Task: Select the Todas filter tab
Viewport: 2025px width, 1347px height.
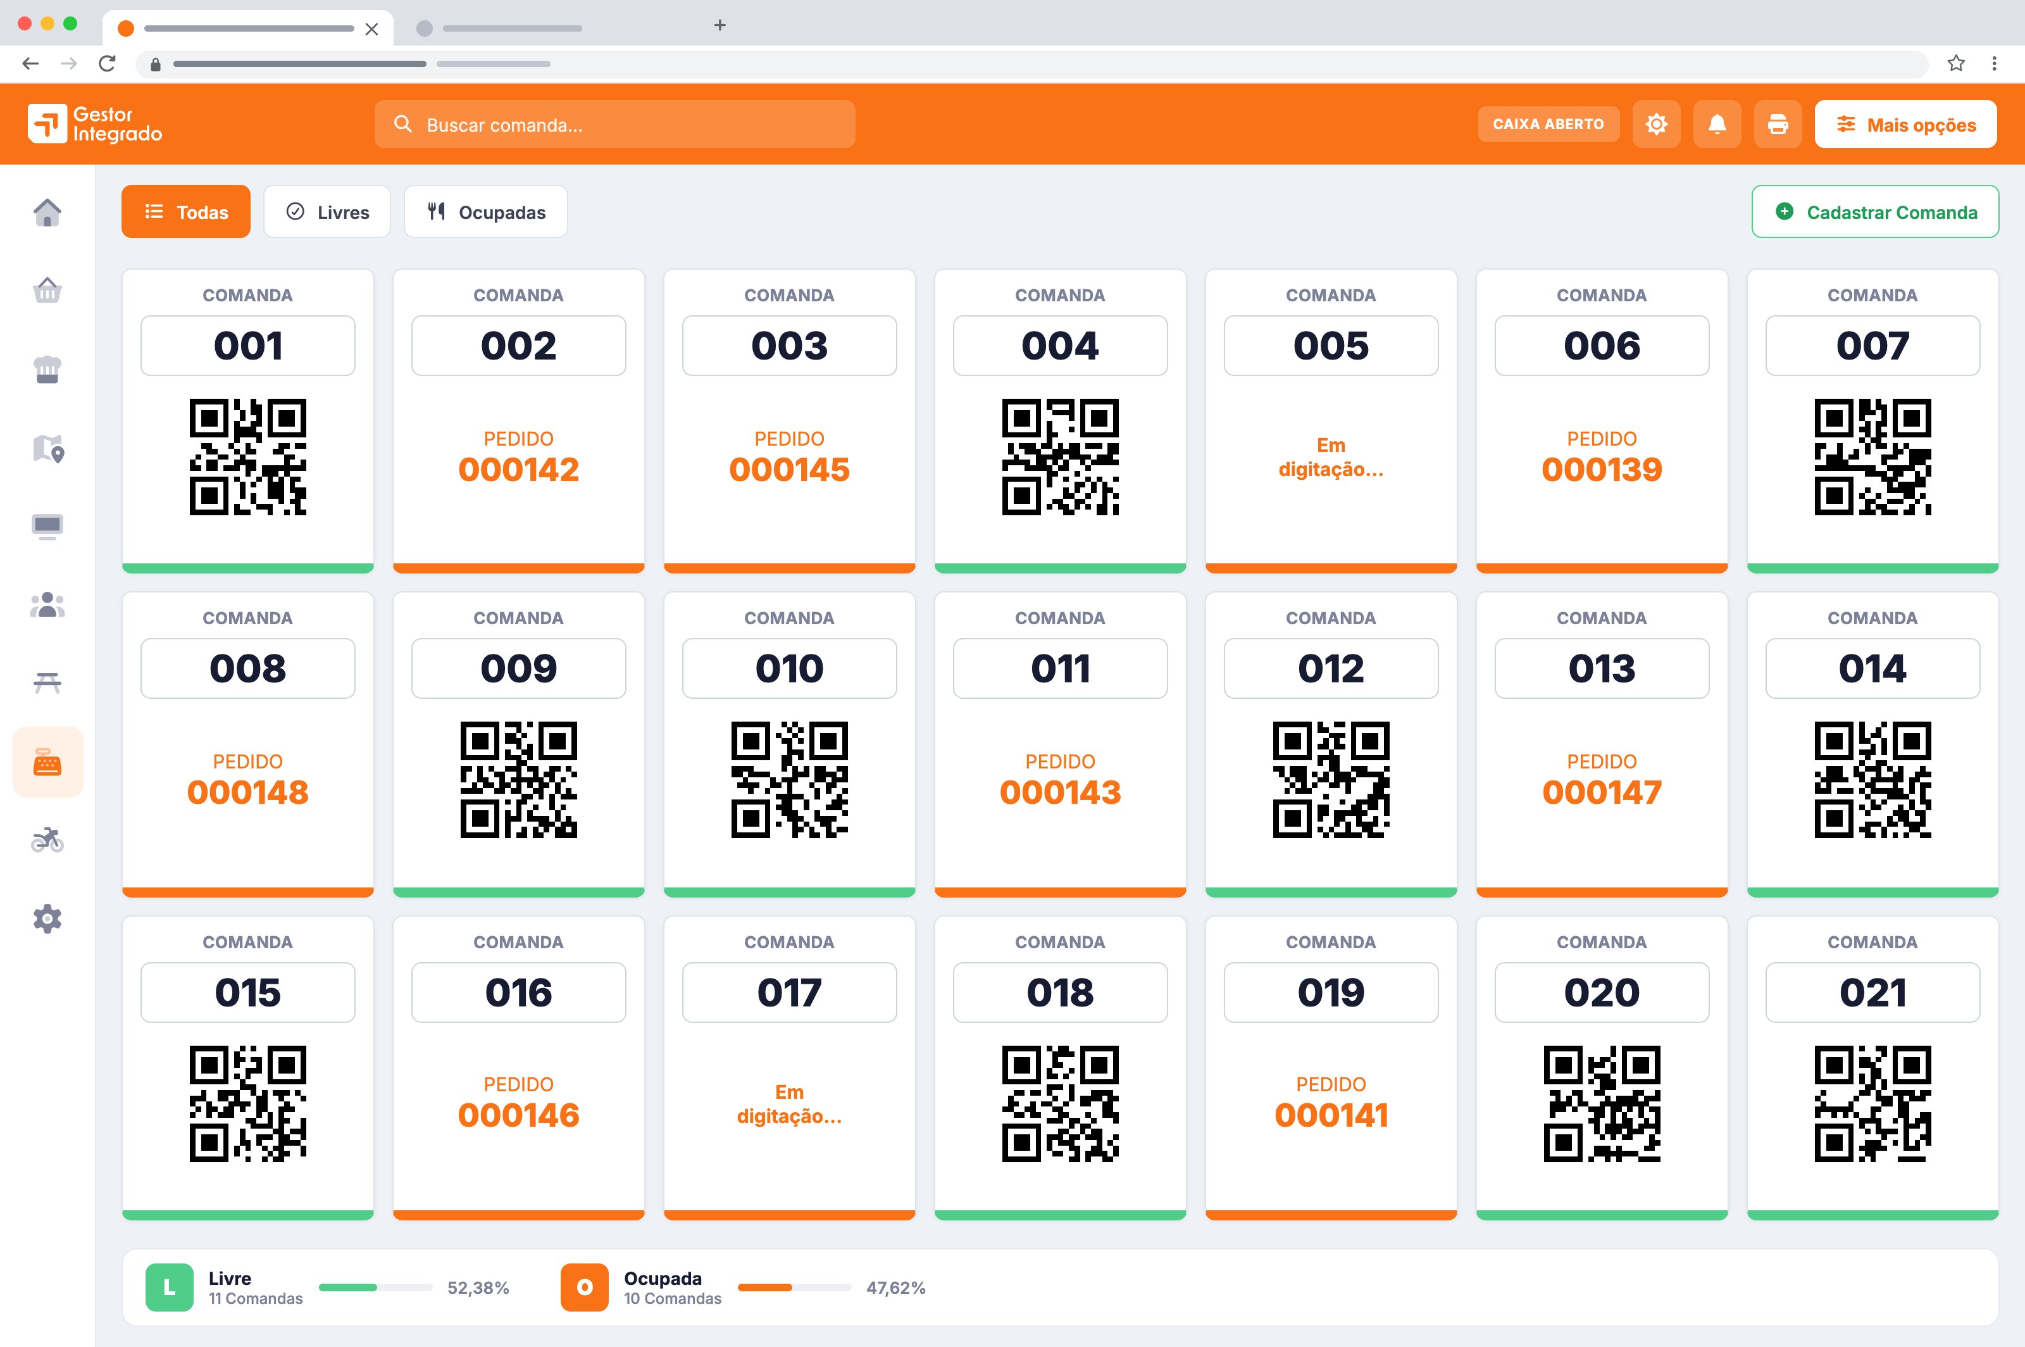Action: [185, 211]
